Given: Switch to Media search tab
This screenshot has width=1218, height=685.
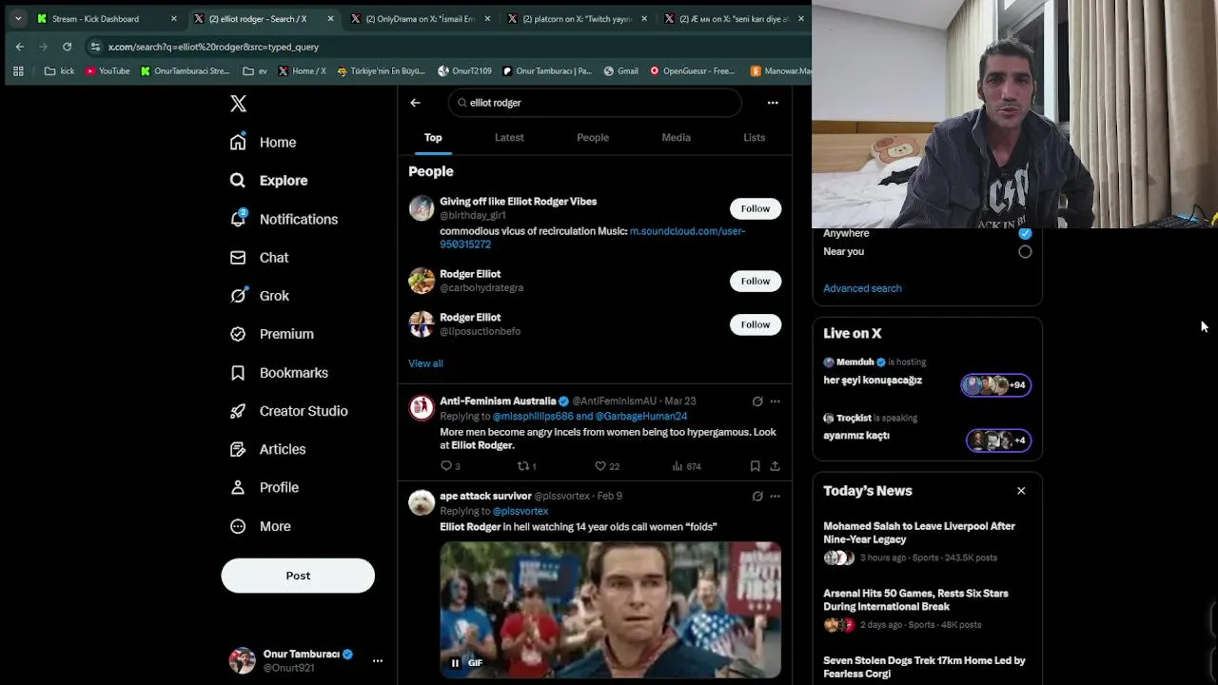Looking at the screenshot, I should click(677, 138).
